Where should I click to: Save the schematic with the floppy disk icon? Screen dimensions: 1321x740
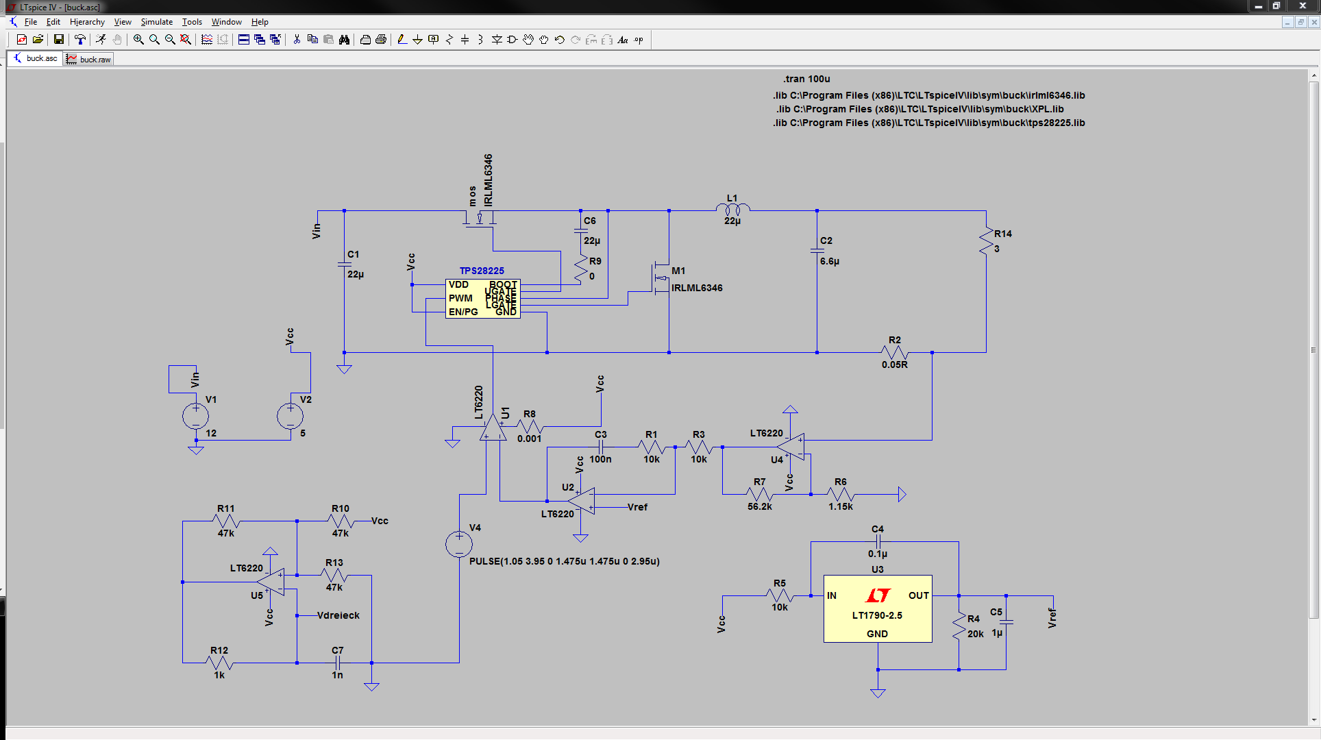(x=59, y=40)
